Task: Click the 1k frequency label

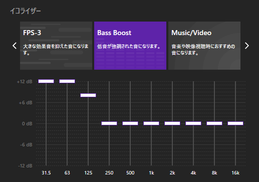Action: (x=151, y=173)
